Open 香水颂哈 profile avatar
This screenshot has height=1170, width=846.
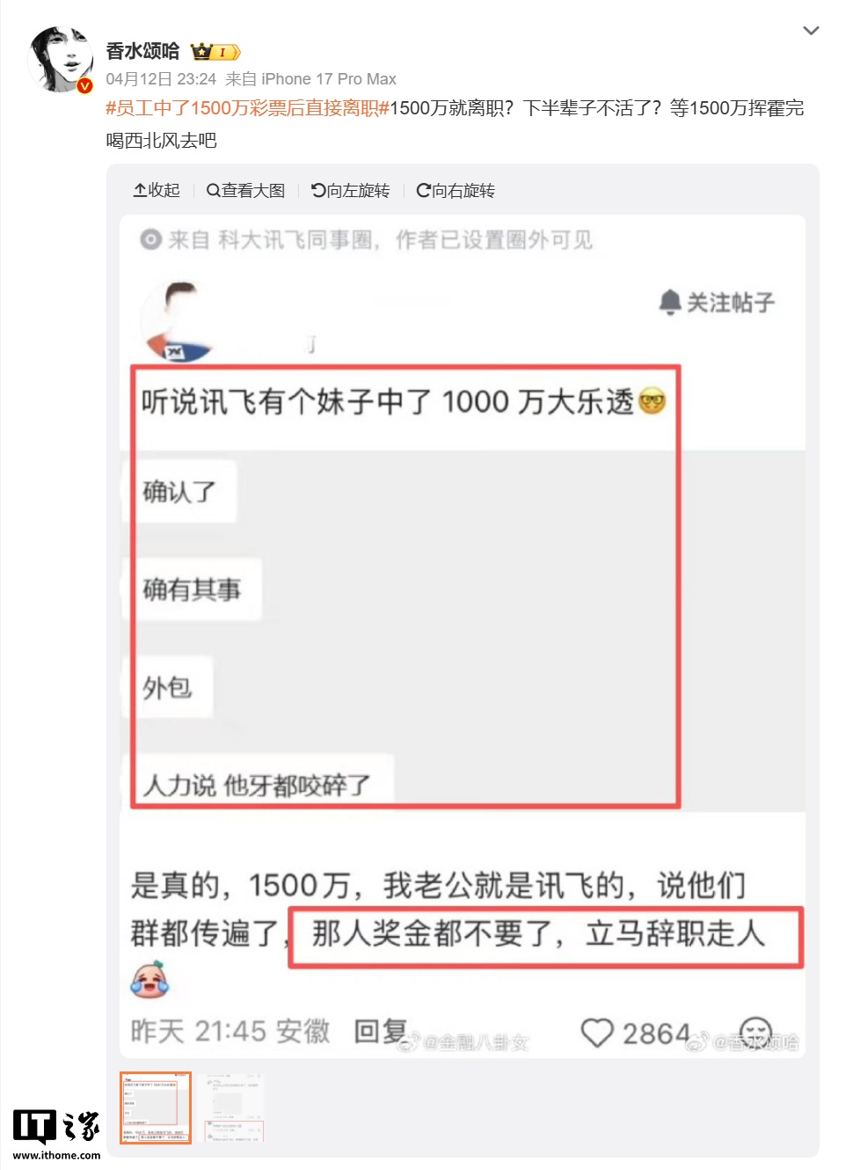click(x=61, y=59)
